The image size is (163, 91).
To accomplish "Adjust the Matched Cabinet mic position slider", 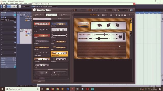I will pos(102,35).
